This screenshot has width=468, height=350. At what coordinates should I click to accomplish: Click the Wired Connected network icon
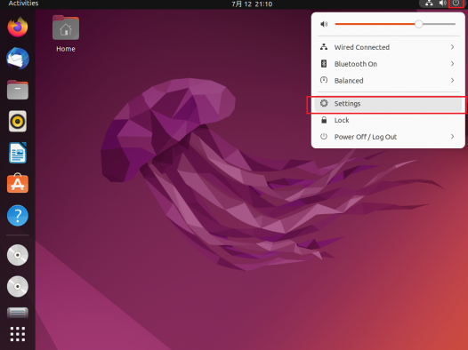[x=324, y=47]
